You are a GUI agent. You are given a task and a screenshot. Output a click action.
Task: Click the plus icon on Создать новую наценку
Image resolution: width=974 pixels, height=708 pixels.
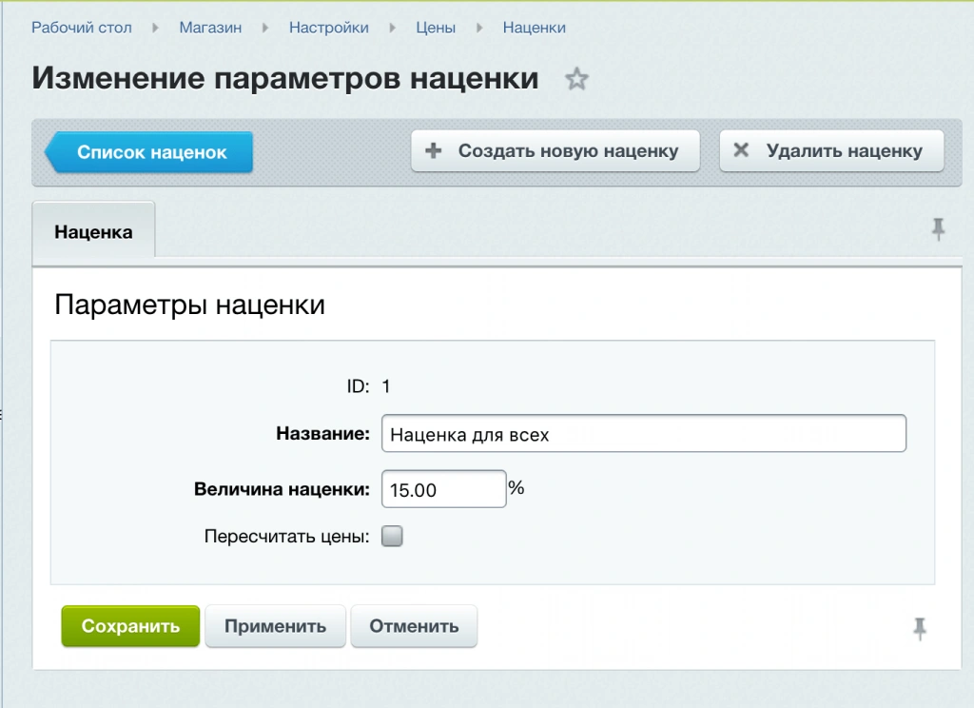[x=434, y=150]
